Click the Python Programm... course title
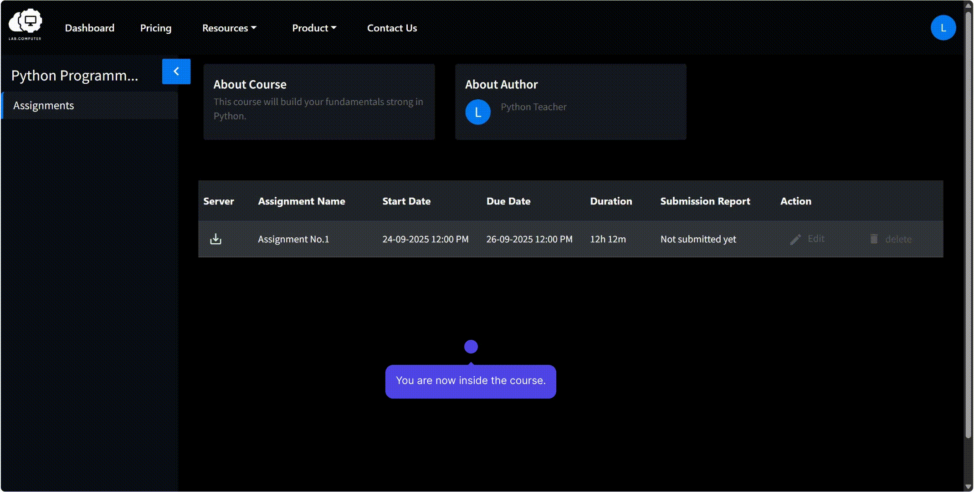974x492 pixels. (x=74, y=76)
